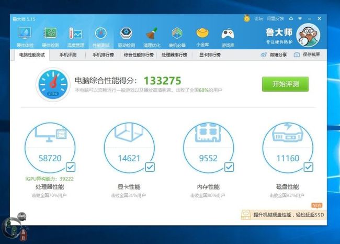
Task: Click the 提升机械硬盘性能 SSD promotion banner
Action: (284, 215)
